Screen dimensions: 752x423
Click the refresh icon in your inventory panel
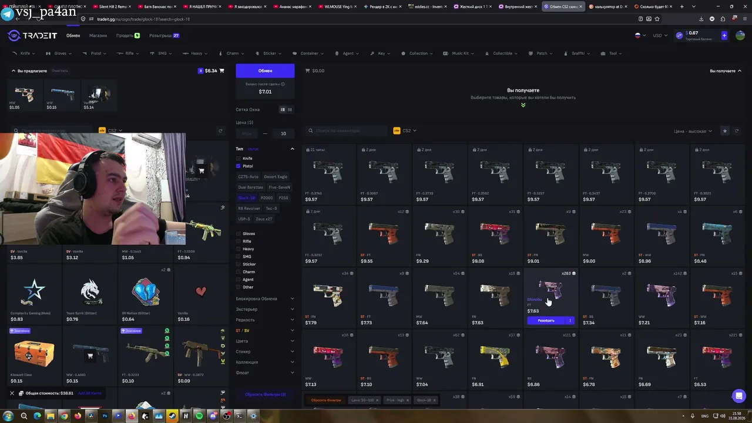(221, 131)
